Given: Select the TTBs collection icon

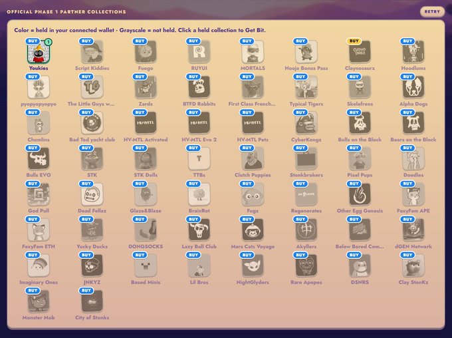Looking at the screenshot, I should [x=199, y=159].
